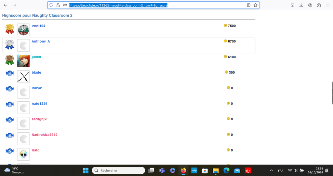The height and width of the screenshot is (176, 333).
Task: Go back with the browser back arrow
Action: pyautogui.click(x=6, y=5)
